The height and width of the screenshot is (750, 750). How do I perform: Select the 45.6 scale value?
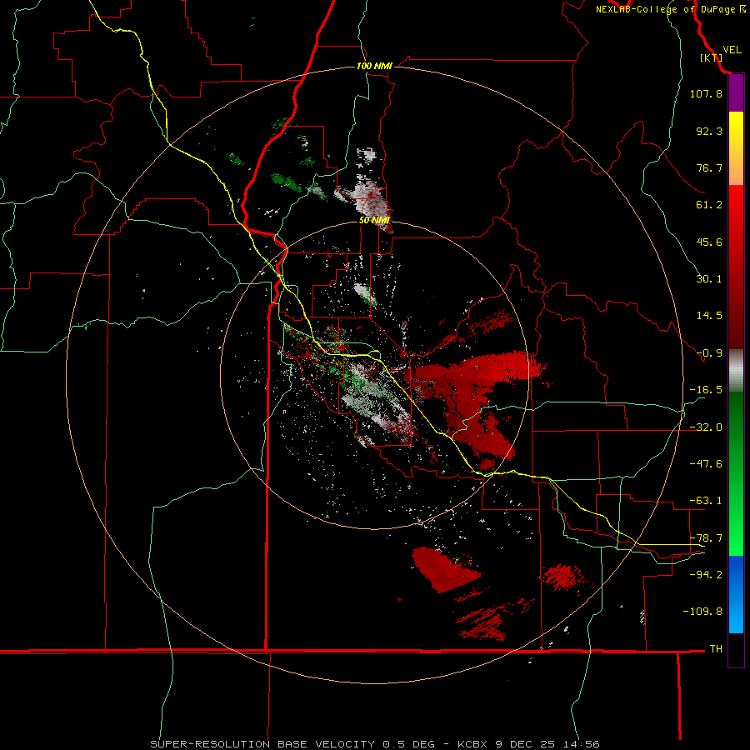(709, 242)
